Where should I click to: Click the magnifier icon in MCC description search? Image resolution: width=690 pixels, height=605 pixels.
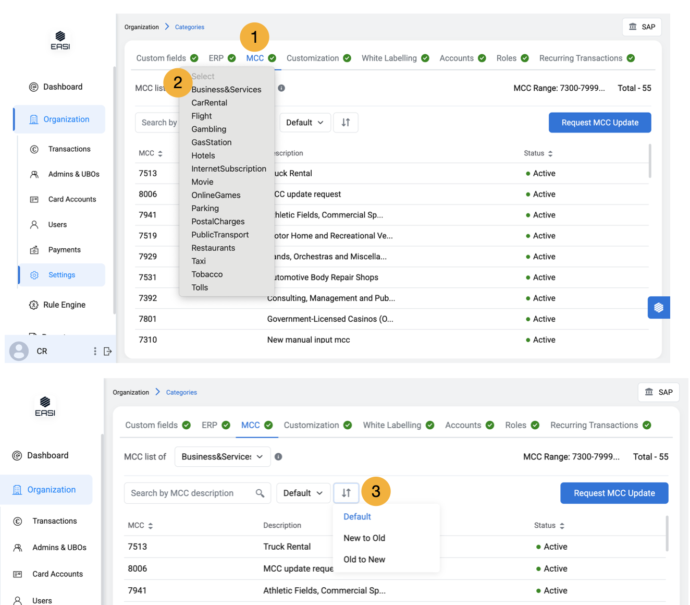pos(260,493)
